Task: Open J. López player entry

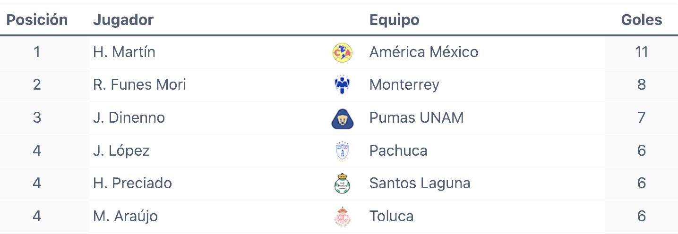Action: pyautogui.click(x=121, y=150)
